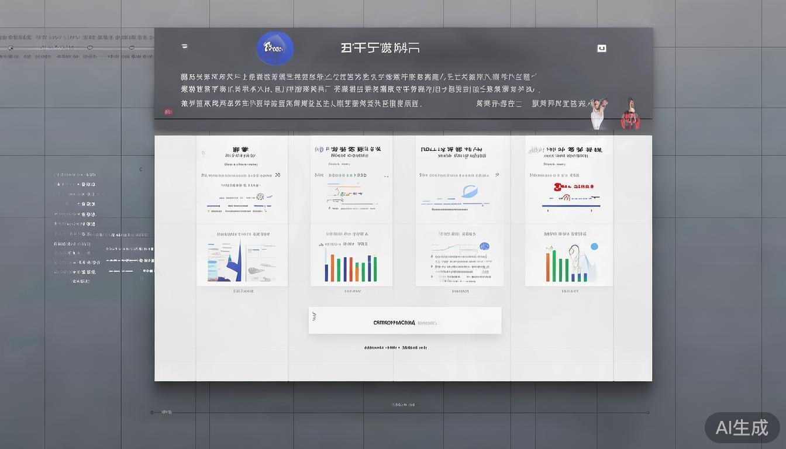Viewport: 786px width, 449px height.
Task: Toggle the first bullet item on the third card
Action: tap(430, 255)
